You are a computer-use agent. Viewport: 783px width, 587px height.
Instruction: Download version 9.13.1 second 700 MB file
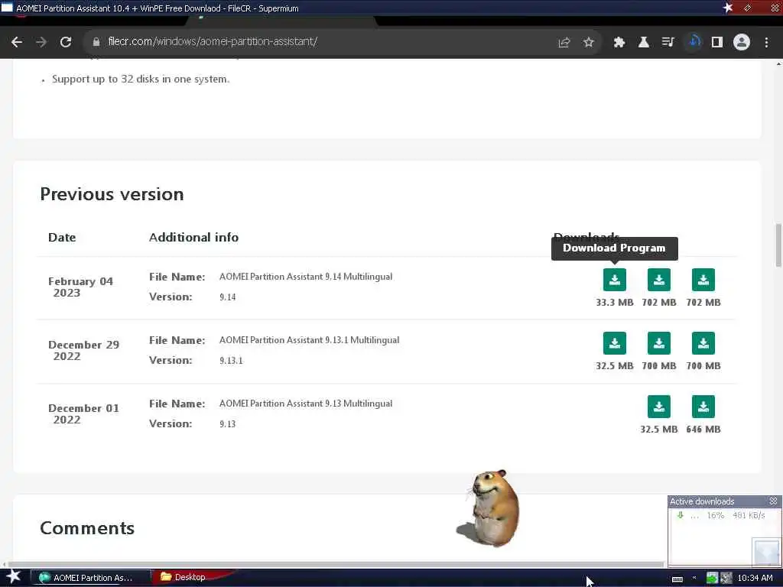click(703, 343)
